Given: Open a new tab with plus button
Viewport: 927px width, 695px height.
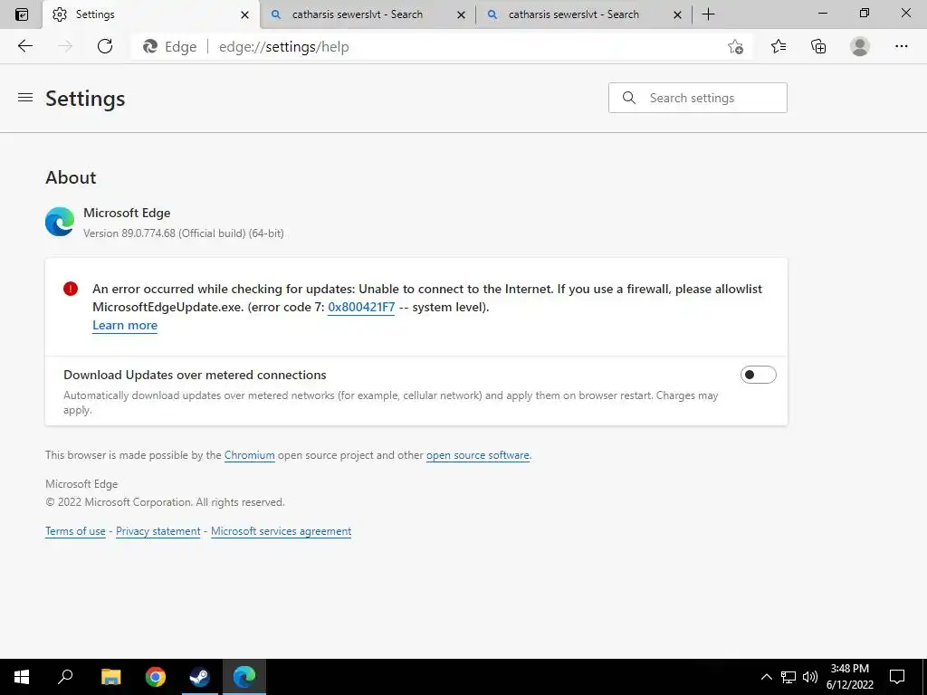Looking at the screenshot, I should point(708,14).
